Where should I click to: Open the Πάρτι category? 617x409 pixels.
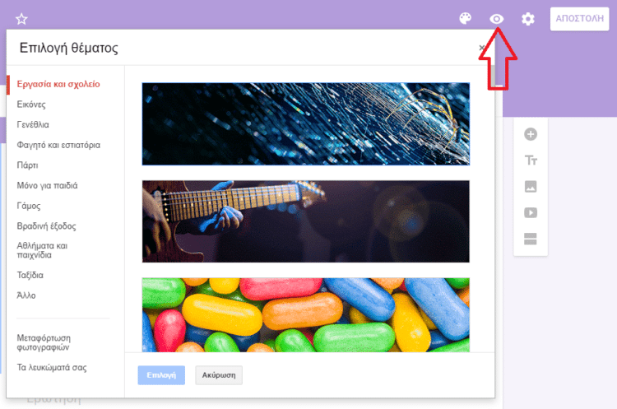27,165
